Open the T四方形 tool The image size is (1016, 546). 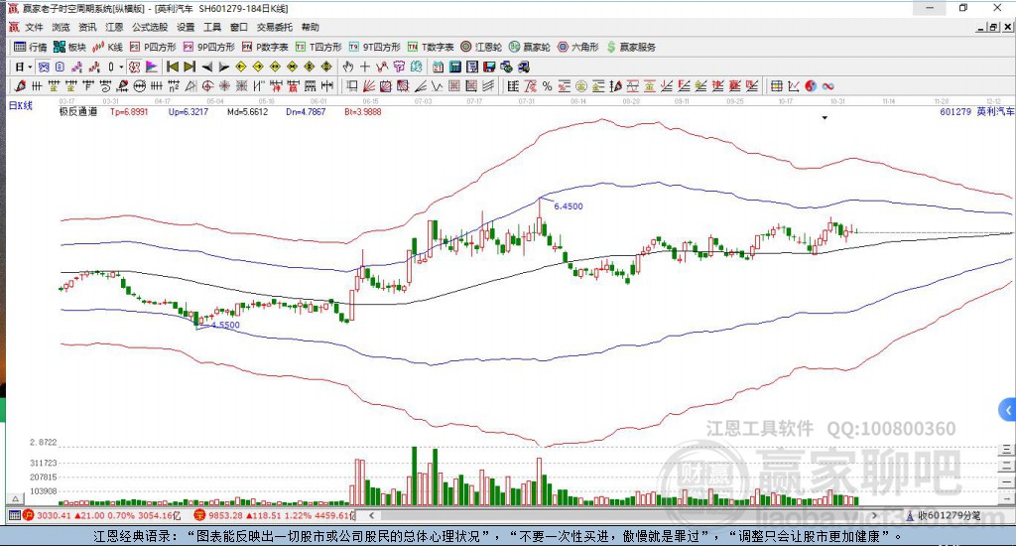point(318,47)
